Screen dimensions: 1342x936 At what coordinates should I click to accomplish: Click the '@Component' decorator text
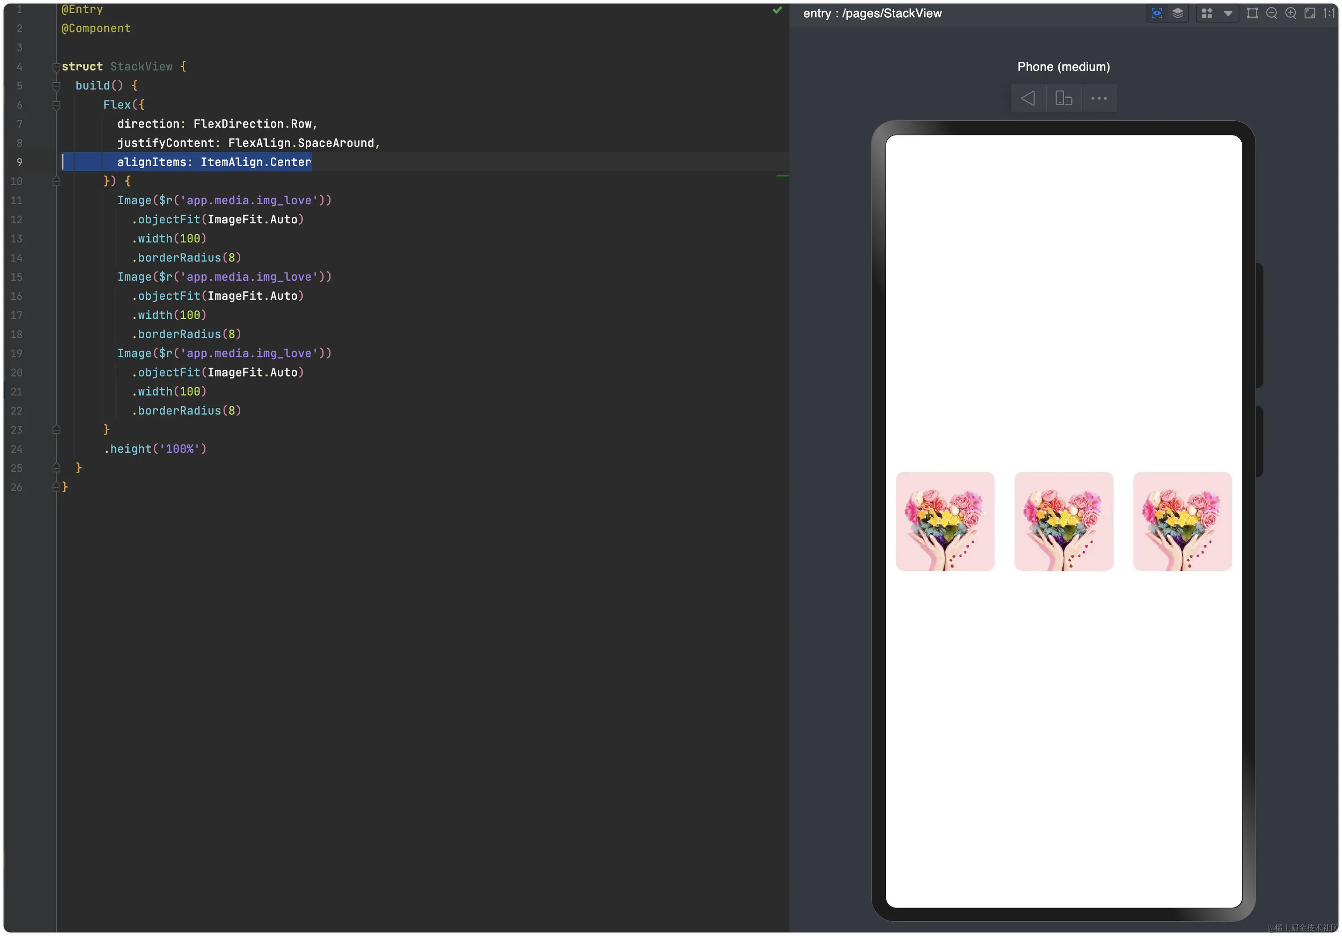coord(96,28)
